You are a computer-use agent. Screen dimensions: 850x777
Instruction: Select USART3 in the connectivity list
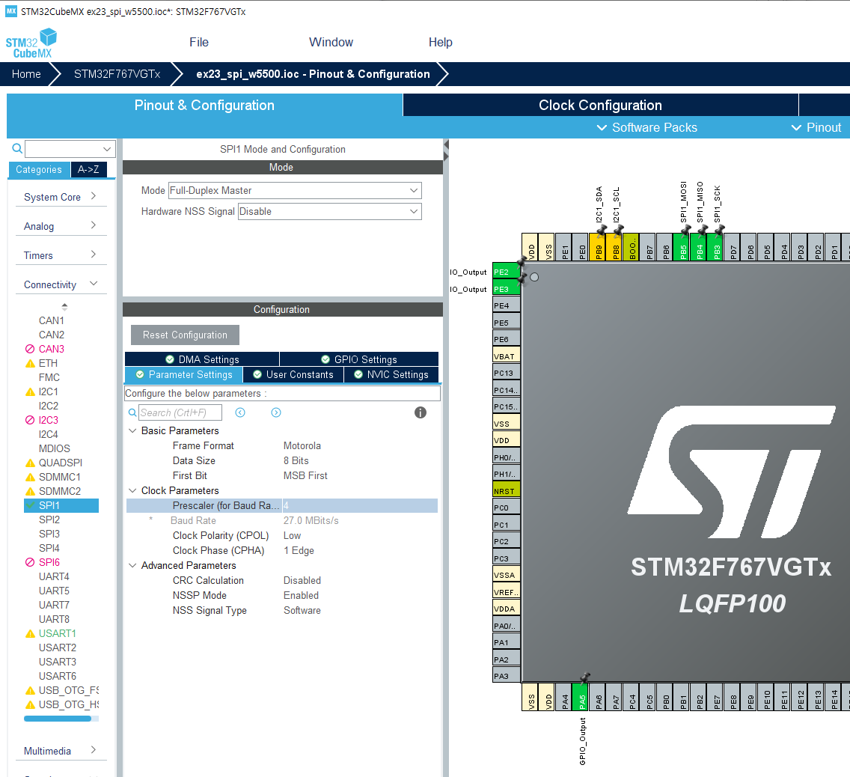click(58, 662)
